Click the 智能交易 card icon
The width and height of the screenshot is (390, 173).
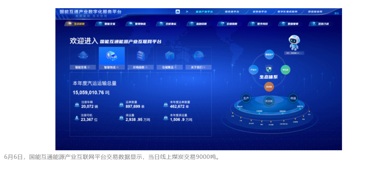[x=83, y=56]
